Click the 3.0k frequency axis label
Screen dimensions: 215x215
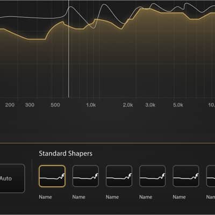click(x=150, y=105)
